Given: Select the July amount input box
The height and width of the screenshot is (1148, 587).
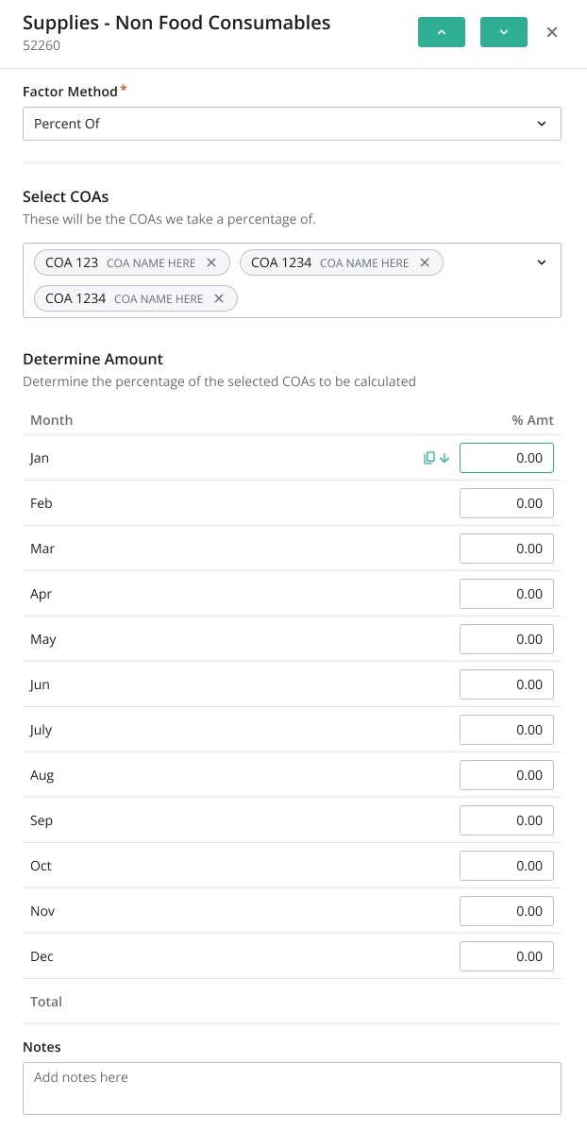Looking at the screenshot, I should [506, 730].
